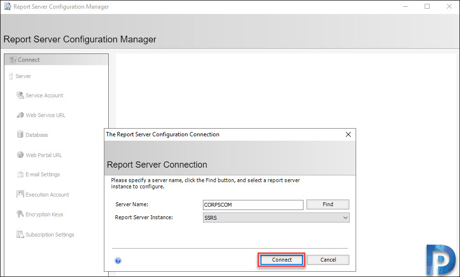Click the Cancel button in the dialog
The height and width of the screenshot is (277, 460).
328,260
